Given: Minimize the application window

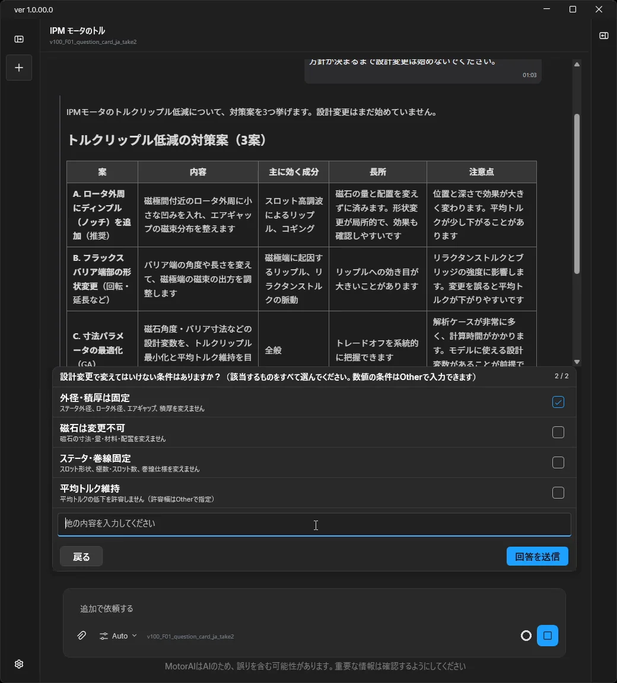Looking at the screenshot, I should click(x=547, y=9).
